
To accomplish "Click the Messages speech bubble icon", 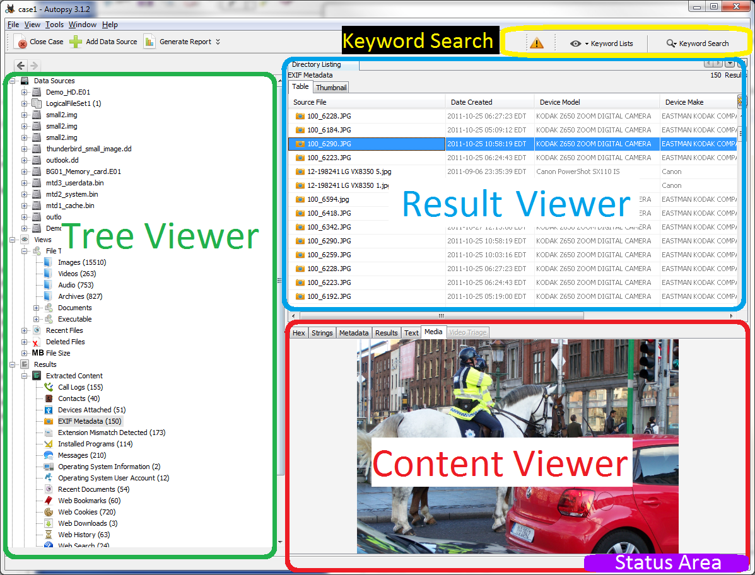I will pyautogui.click(x=49, y=455).
